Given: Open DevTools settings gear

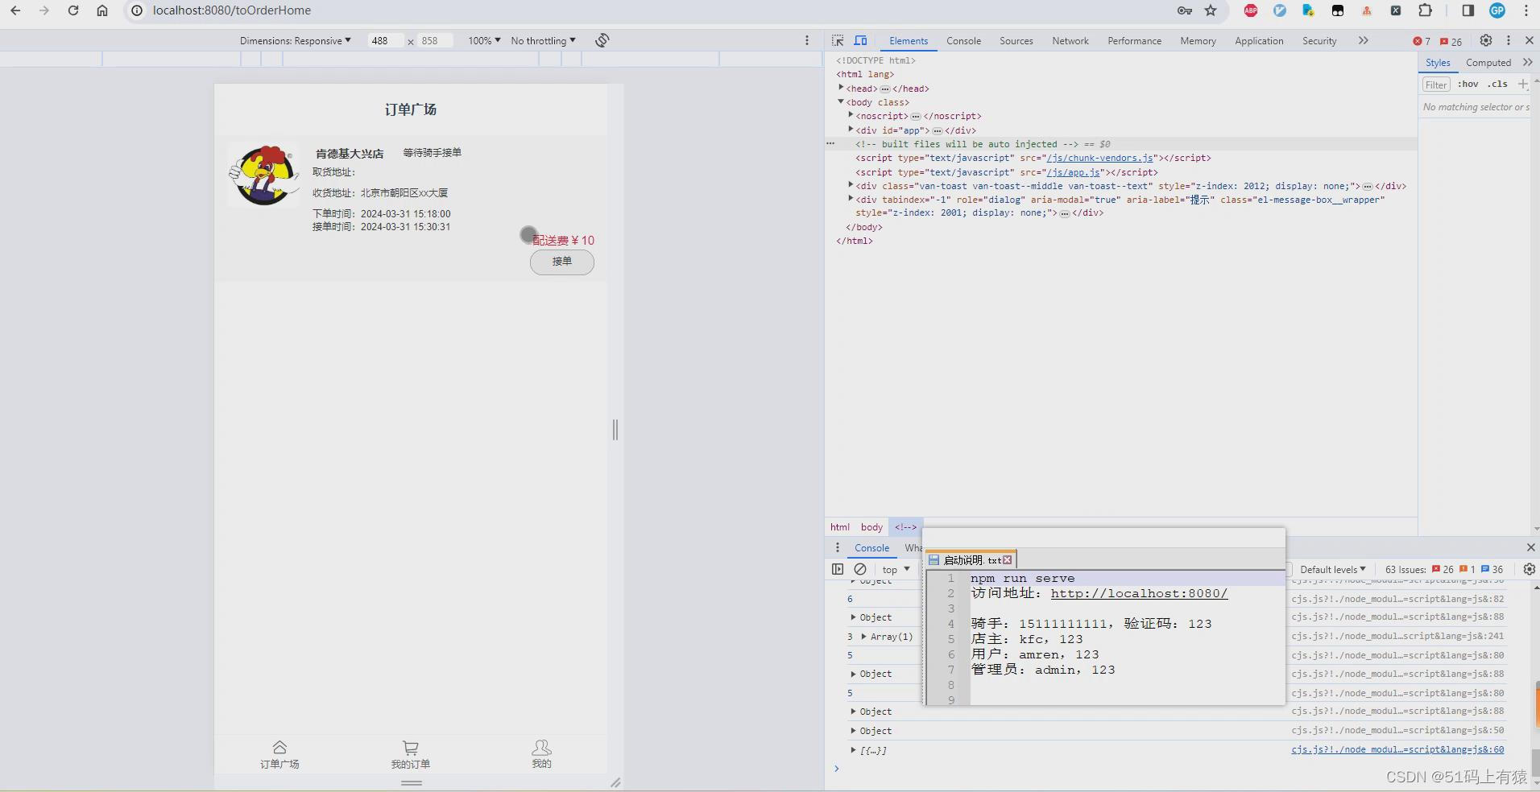Looking at the screenshot, I should 1486,40.
